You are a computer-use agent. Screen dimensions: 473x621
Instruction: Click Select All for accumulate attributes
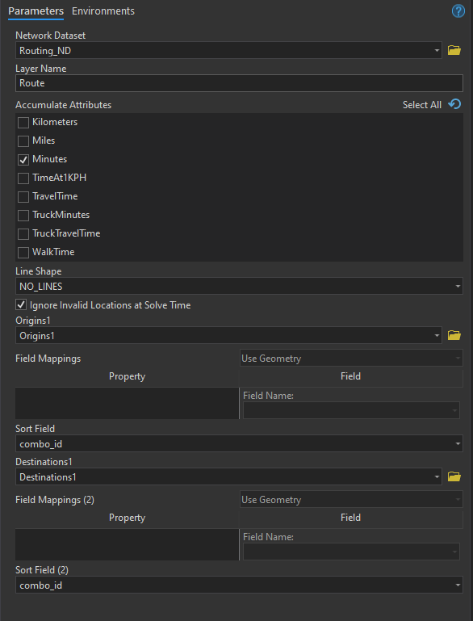(x=422, y=104)
